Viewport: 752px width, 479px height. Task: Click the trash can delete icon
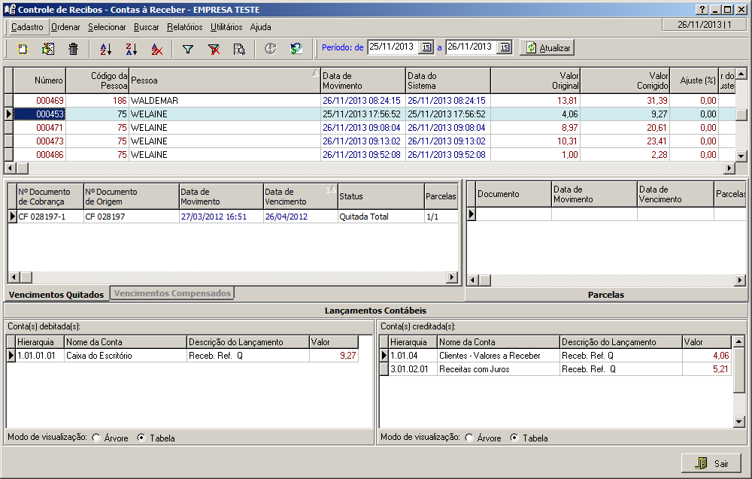[73, 49]
